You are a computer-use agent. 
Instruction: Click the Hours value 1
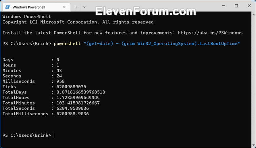[58, 65]
